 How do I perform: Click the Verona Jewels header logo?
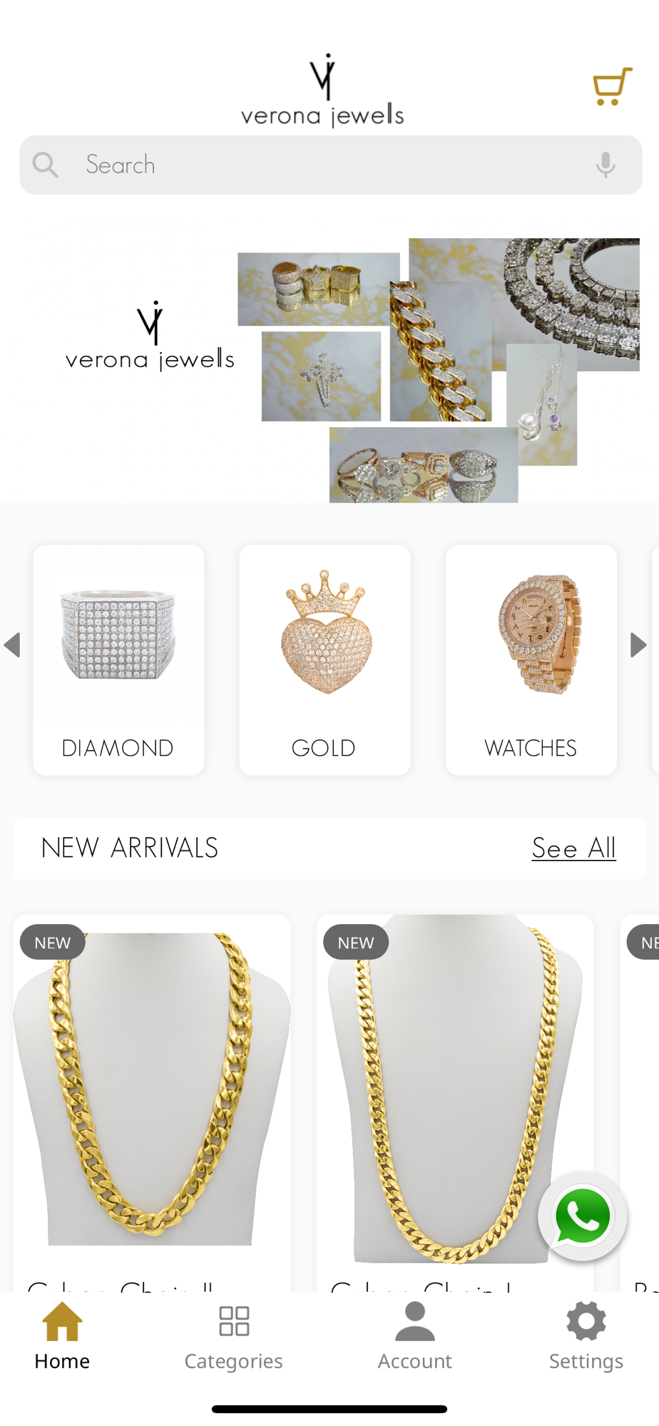tap(322, 91)
